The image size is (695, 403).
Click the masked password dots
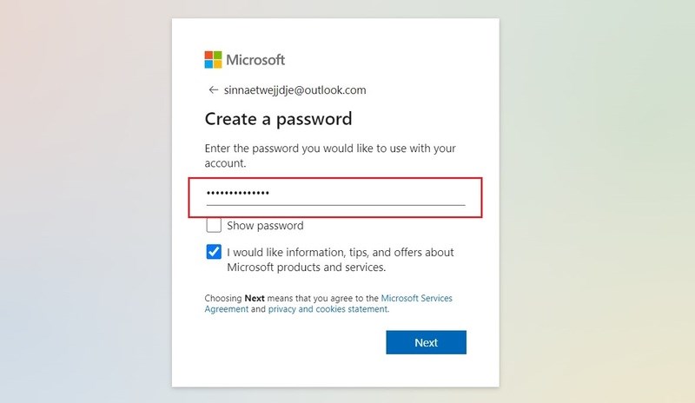pyautogui.click(x=238, y=193)
